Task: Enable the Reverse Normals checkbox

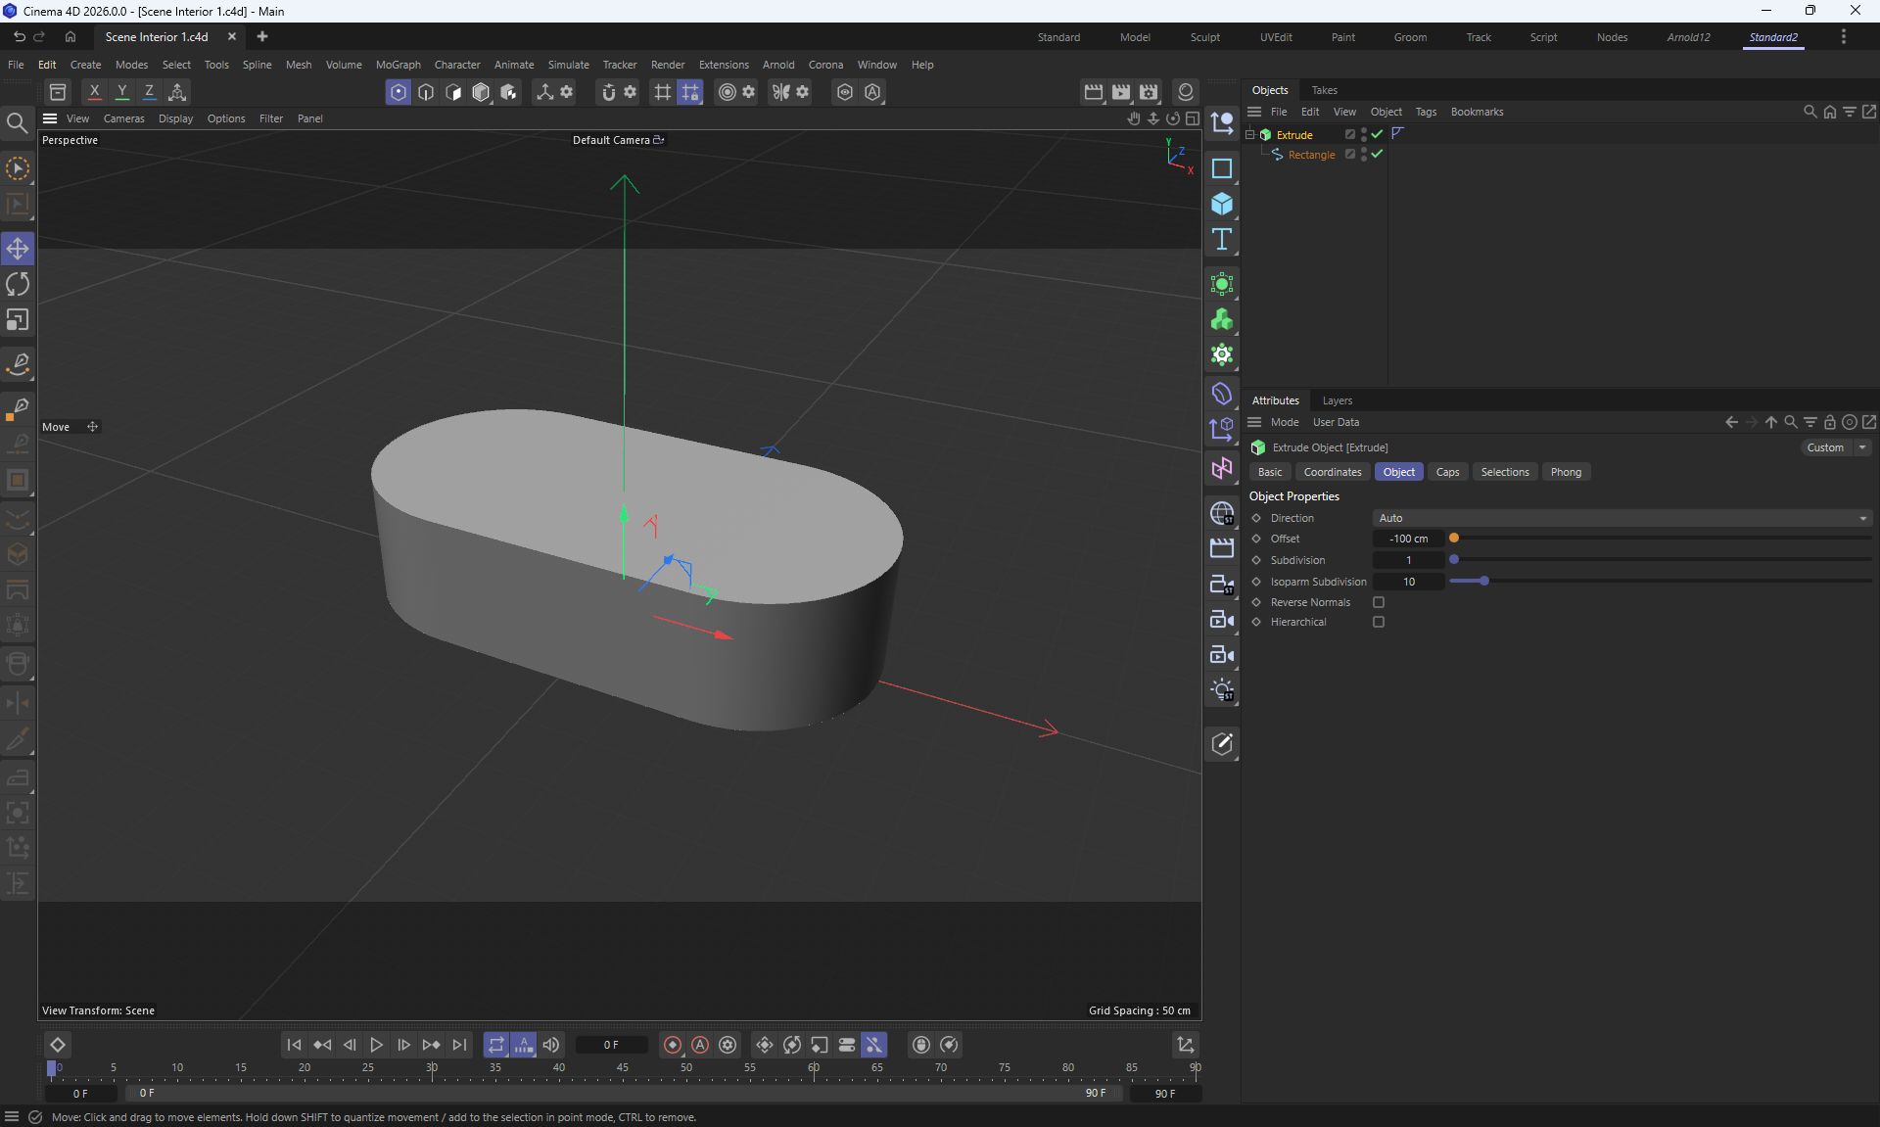Action: click(x=1379, y=602)
